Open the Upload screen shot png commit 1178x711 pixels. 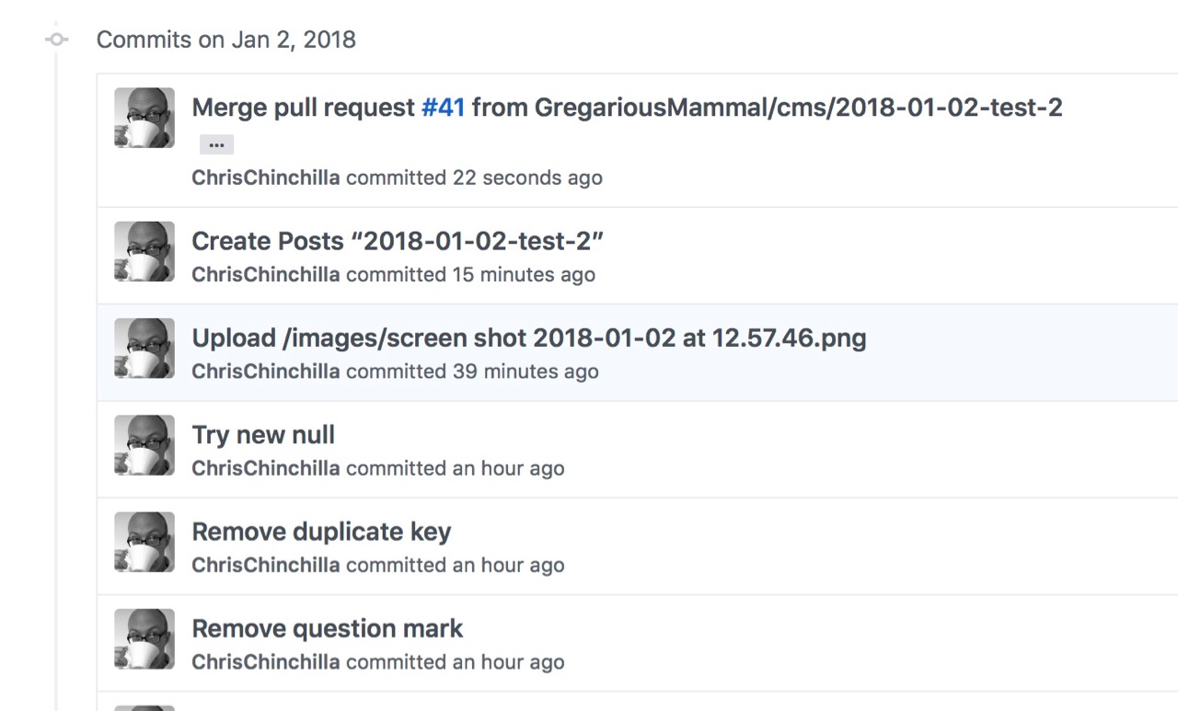pyautogui.click(x=528, y=338)
